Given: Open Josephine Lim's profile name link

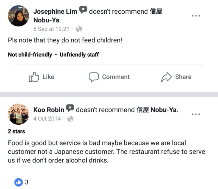Looking at the screenshot, I should 55,12.
